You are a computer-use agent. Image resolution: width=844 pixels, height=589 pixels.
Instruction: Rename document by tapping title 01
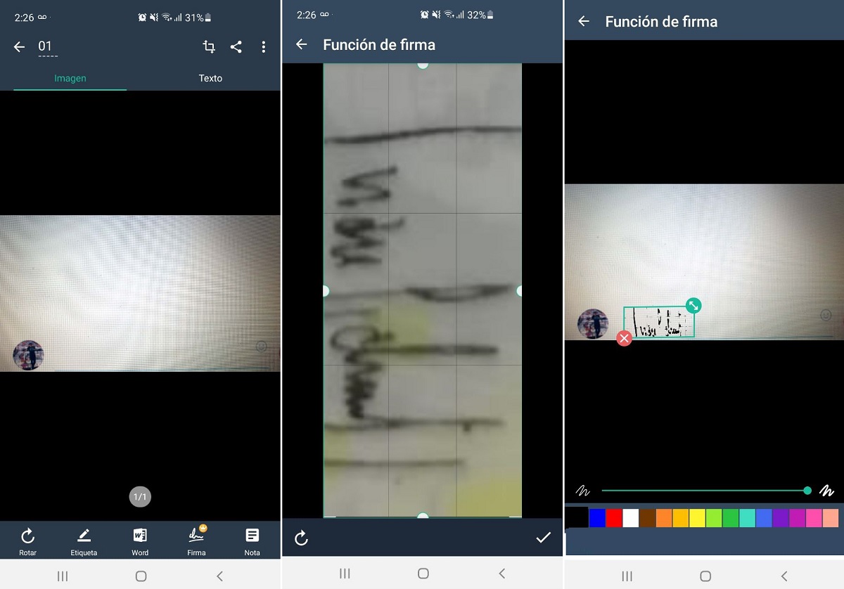pyautogui.click(x=46, y=47)
